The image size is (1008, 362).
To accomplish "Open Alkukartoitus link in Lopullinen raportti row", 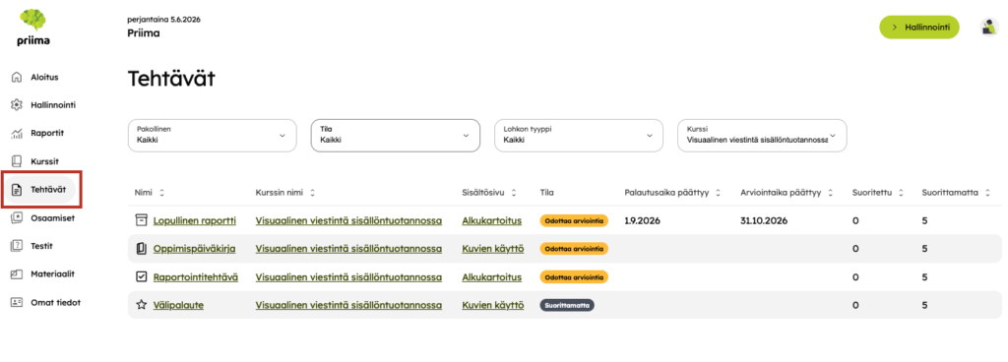I will click(492, 220).
